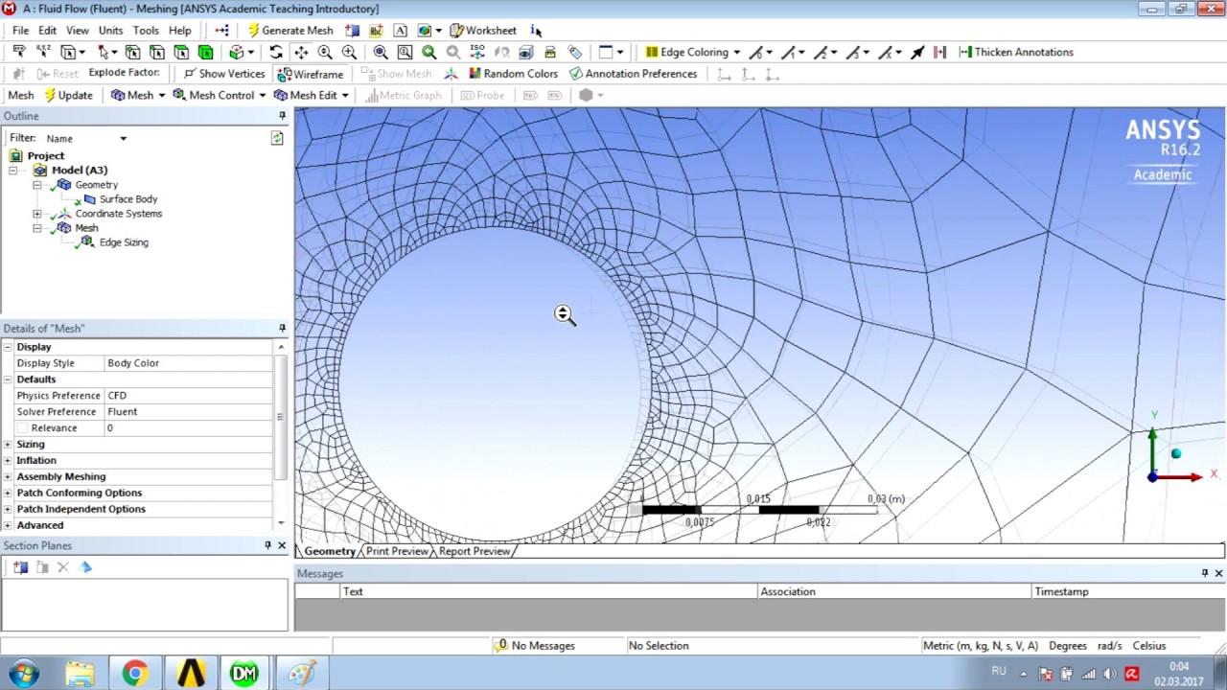Screen dimensions: 1227x690
Task: Click the section plane icon in toolbar
Action: (x=352, y=30)
